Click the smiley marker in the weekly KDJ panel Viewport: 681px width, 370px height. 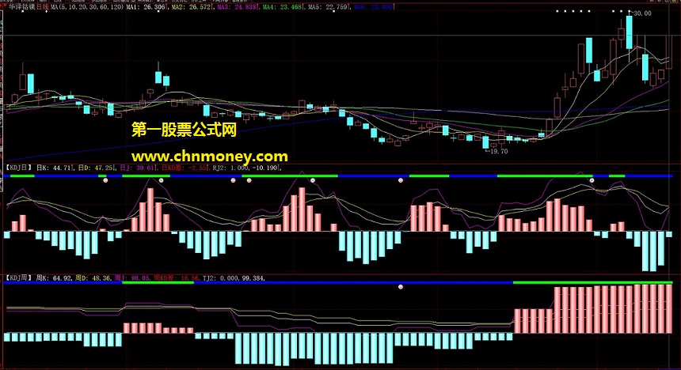coord(401,287)
